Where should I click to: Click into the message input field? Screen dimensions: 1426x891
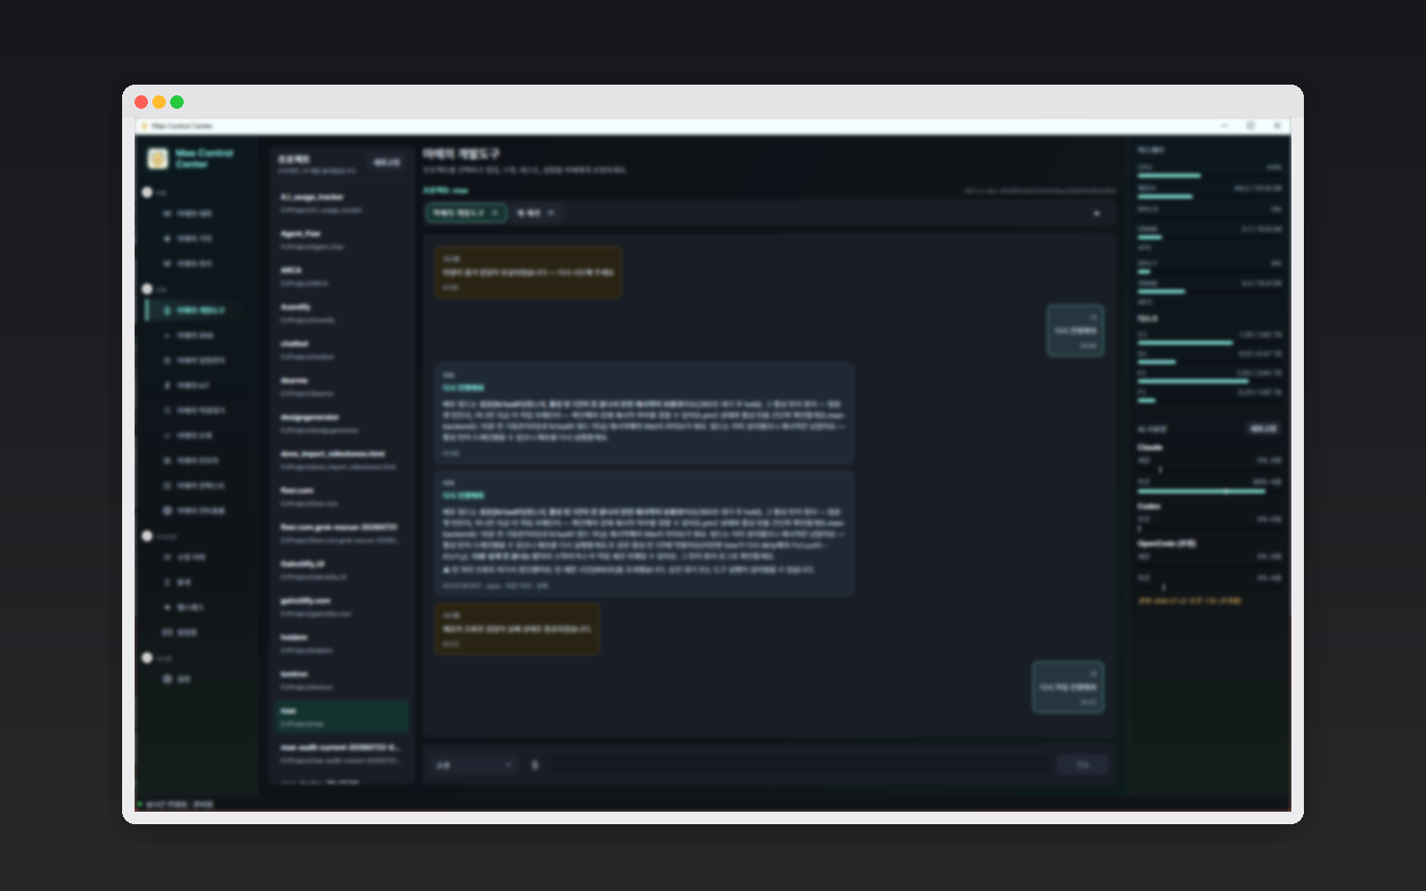coord(799,764)
